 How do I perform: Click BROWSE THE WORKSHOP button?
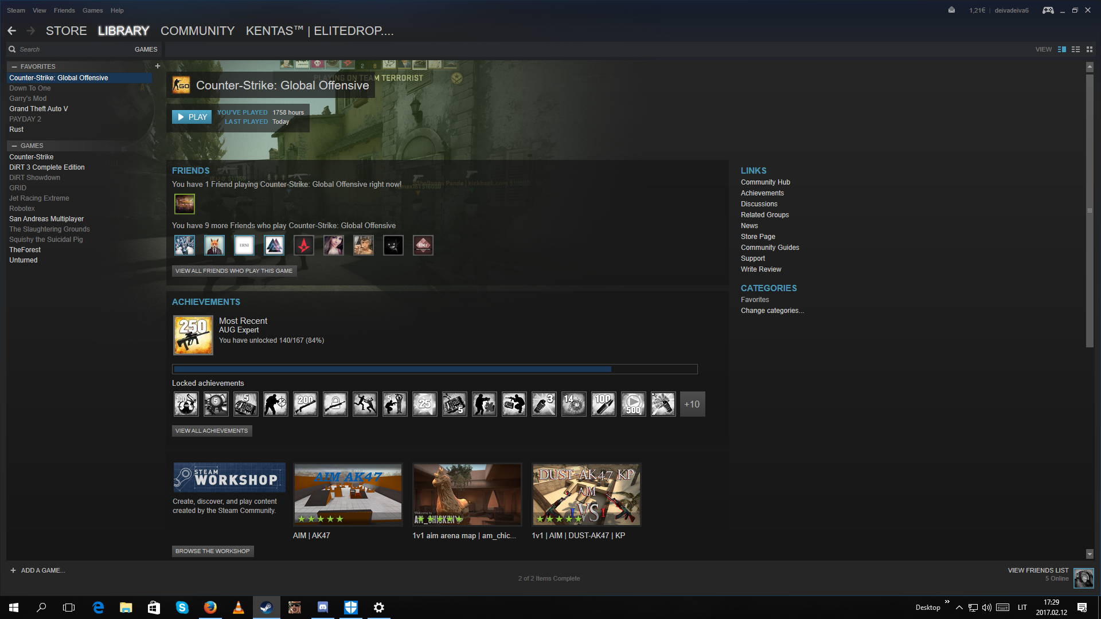(213, 551)
